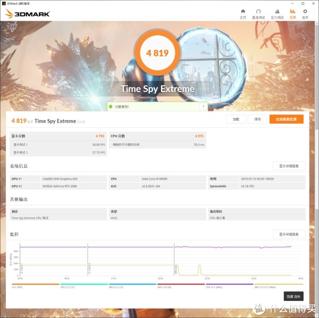The height and width of the screenshot is (318, 319).
Task: Click GUI version v2.9.6631 s64
Action: [151, 186]
